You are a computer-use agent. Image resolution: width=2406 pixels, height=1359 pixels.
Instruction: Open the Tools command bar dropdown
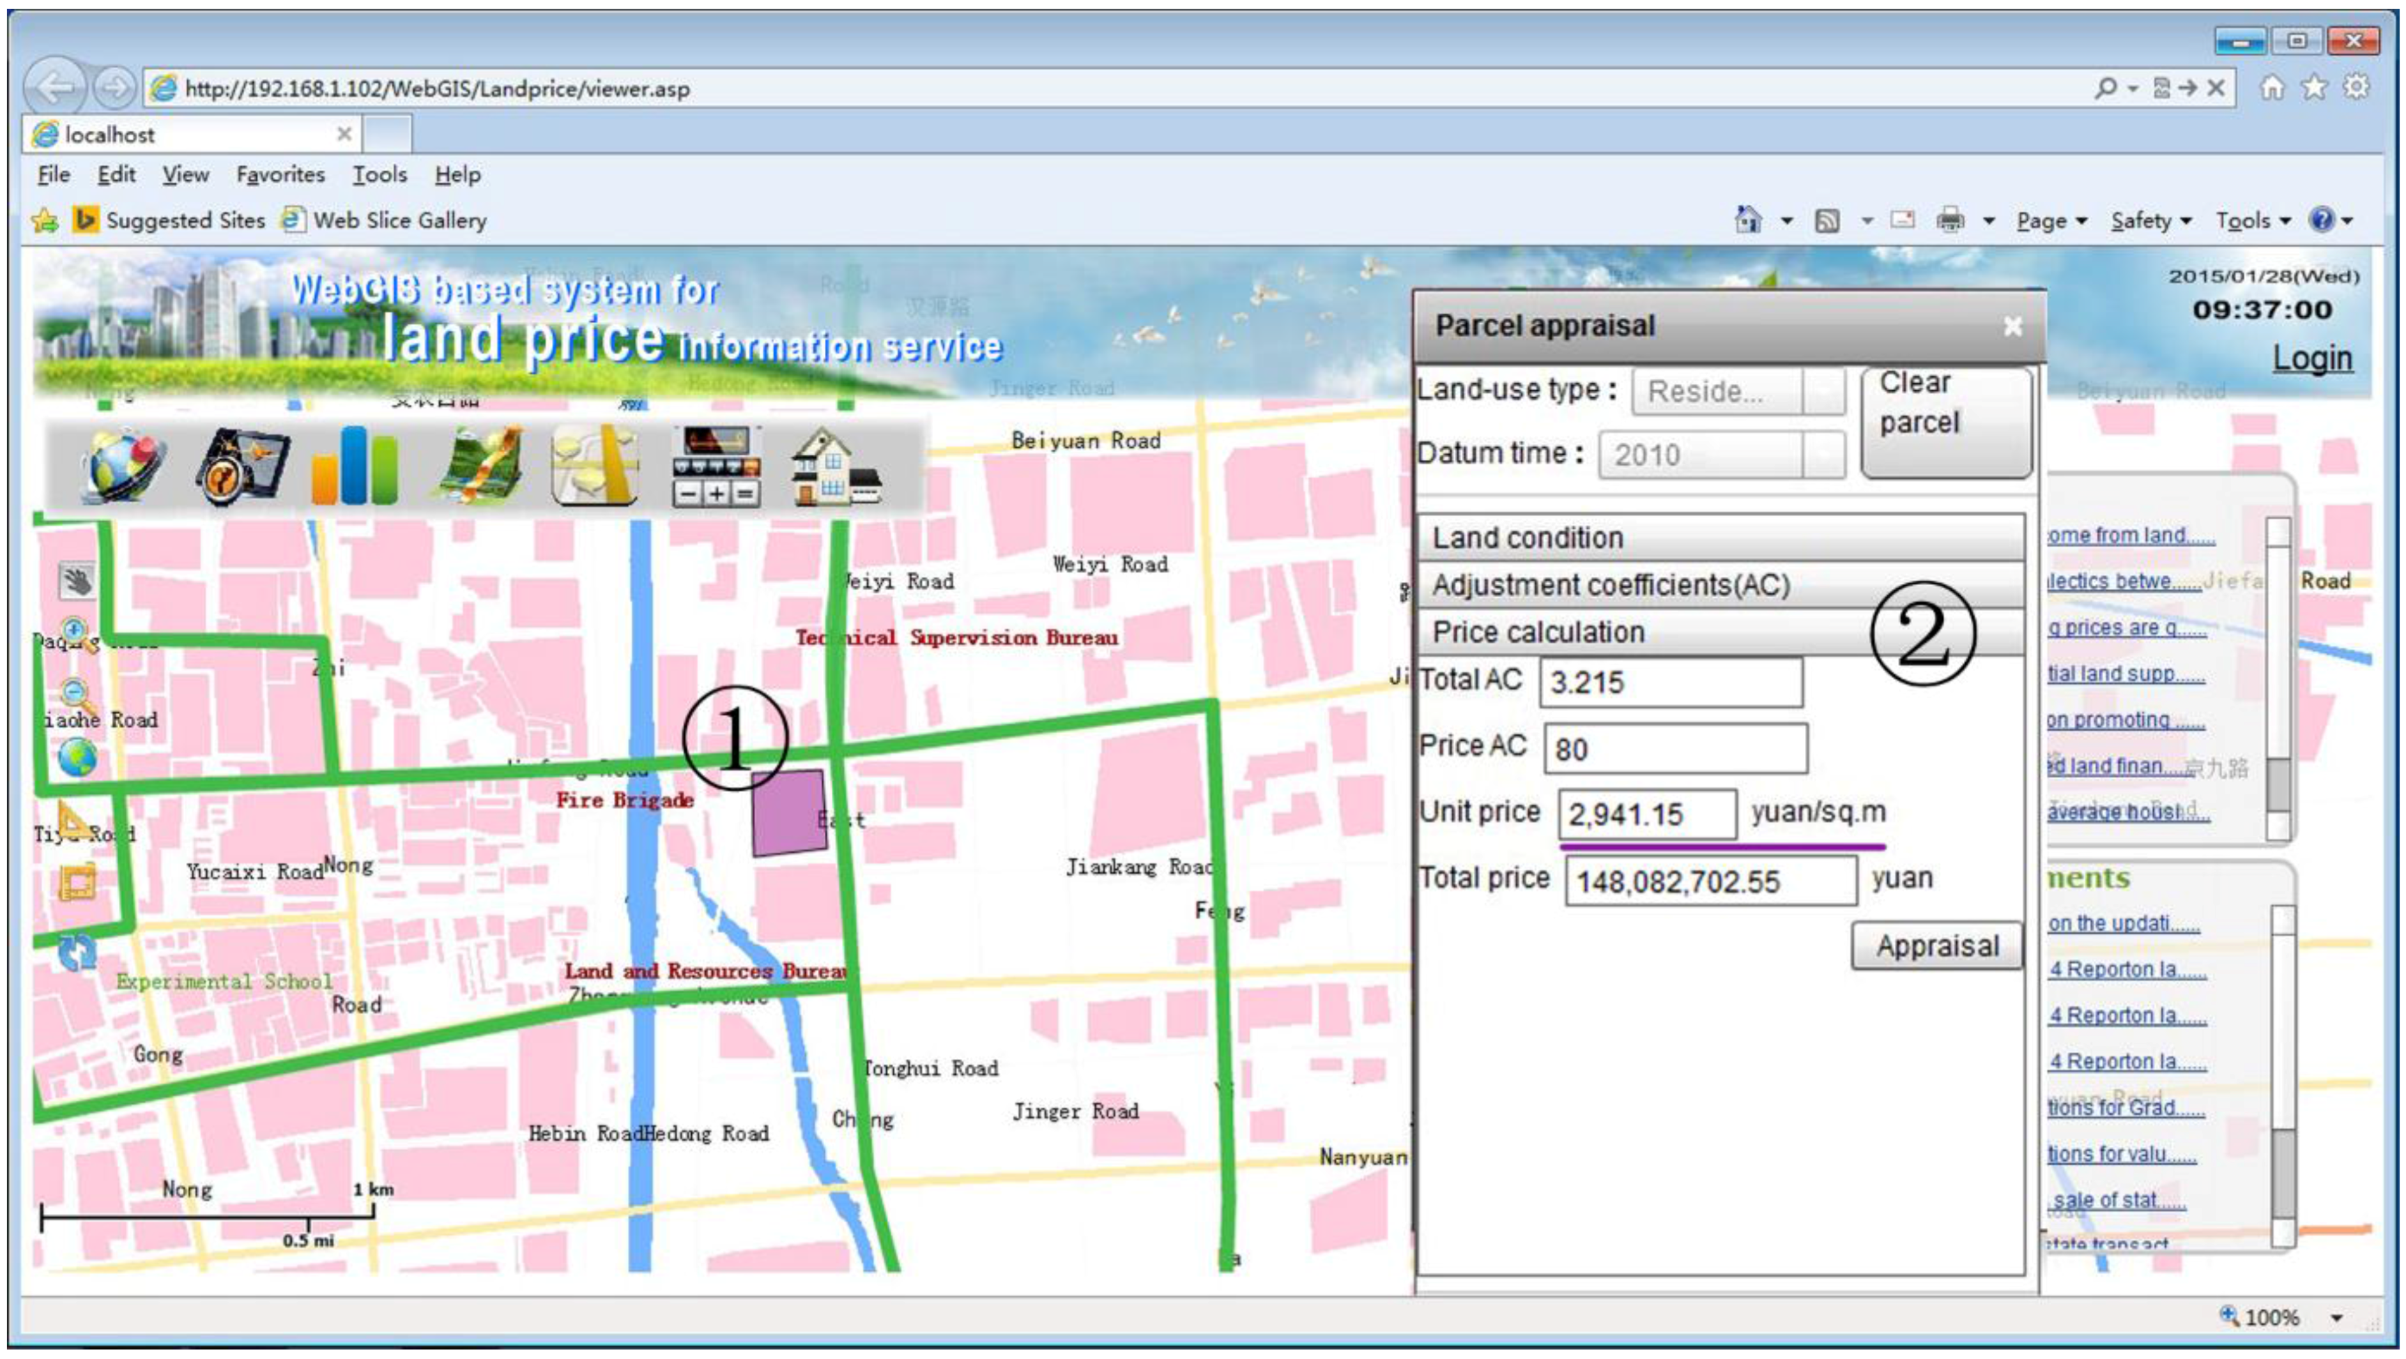click(x=2253, y=221)
